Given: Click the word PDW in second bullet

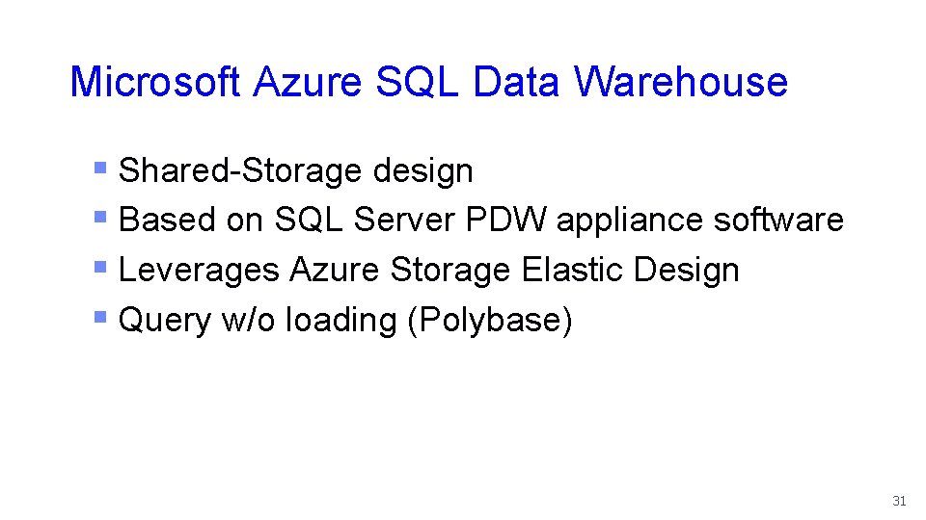Looking at the screenshot, I should [506, 220].
